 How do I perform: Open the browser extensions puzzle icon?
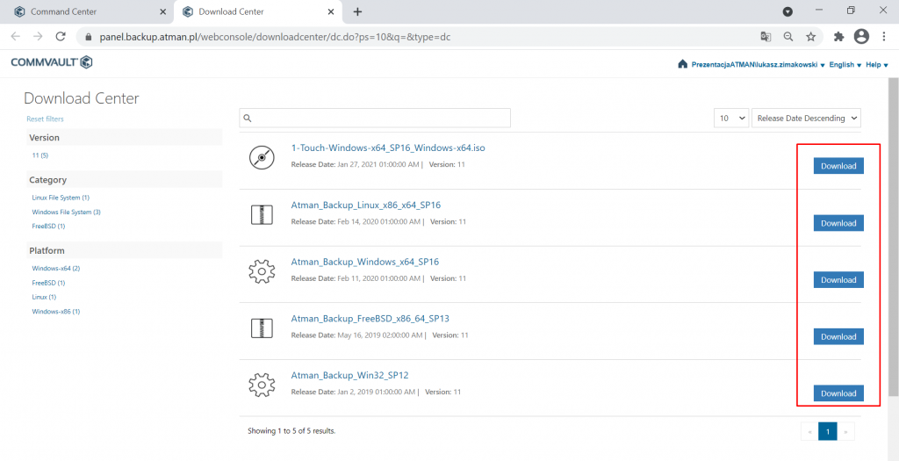click(x=838, y=37)
